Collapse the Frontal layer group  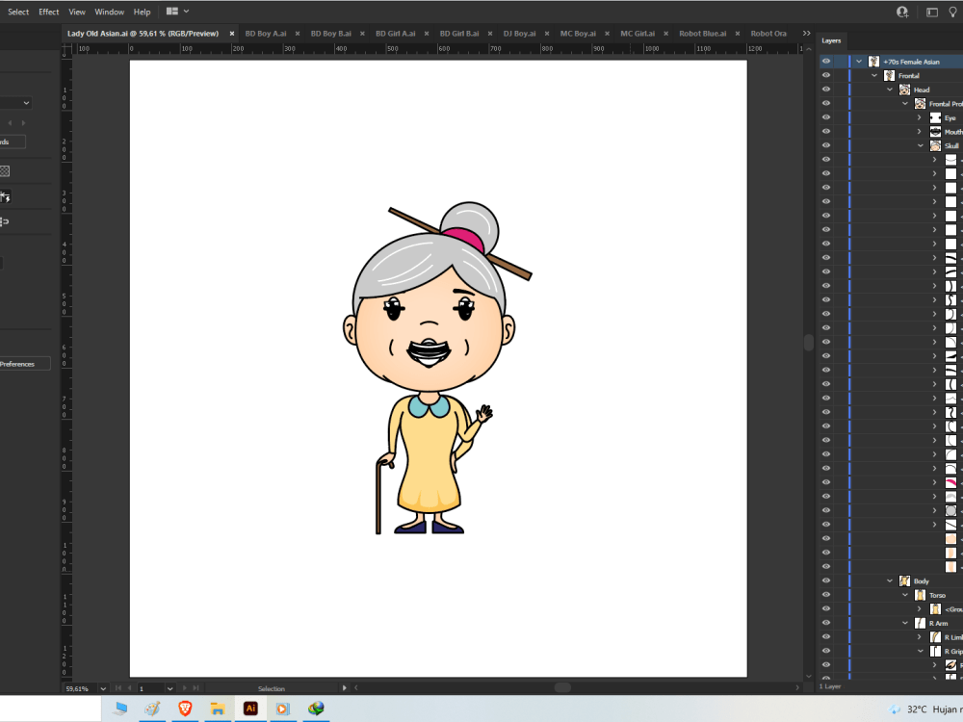pyautogui.click(x=874, y=75)
